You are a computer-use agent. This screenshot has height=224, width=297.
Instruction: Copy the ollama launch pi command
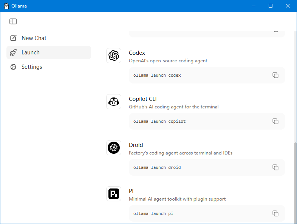pyautogui.click(x=275, y=213)
